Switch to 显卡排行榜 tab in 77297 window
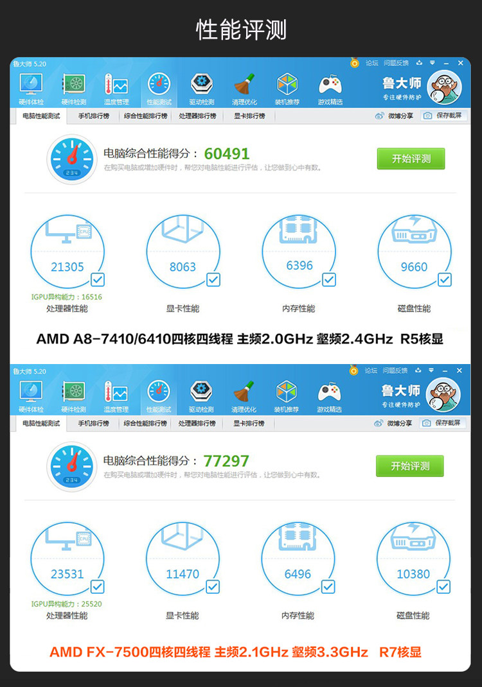 pyautogui.click(x=249, y=423)
